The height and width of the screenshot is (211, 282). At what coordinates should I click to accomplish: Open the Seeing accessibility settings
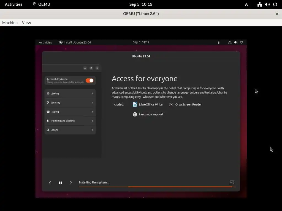tap(70, 93)
